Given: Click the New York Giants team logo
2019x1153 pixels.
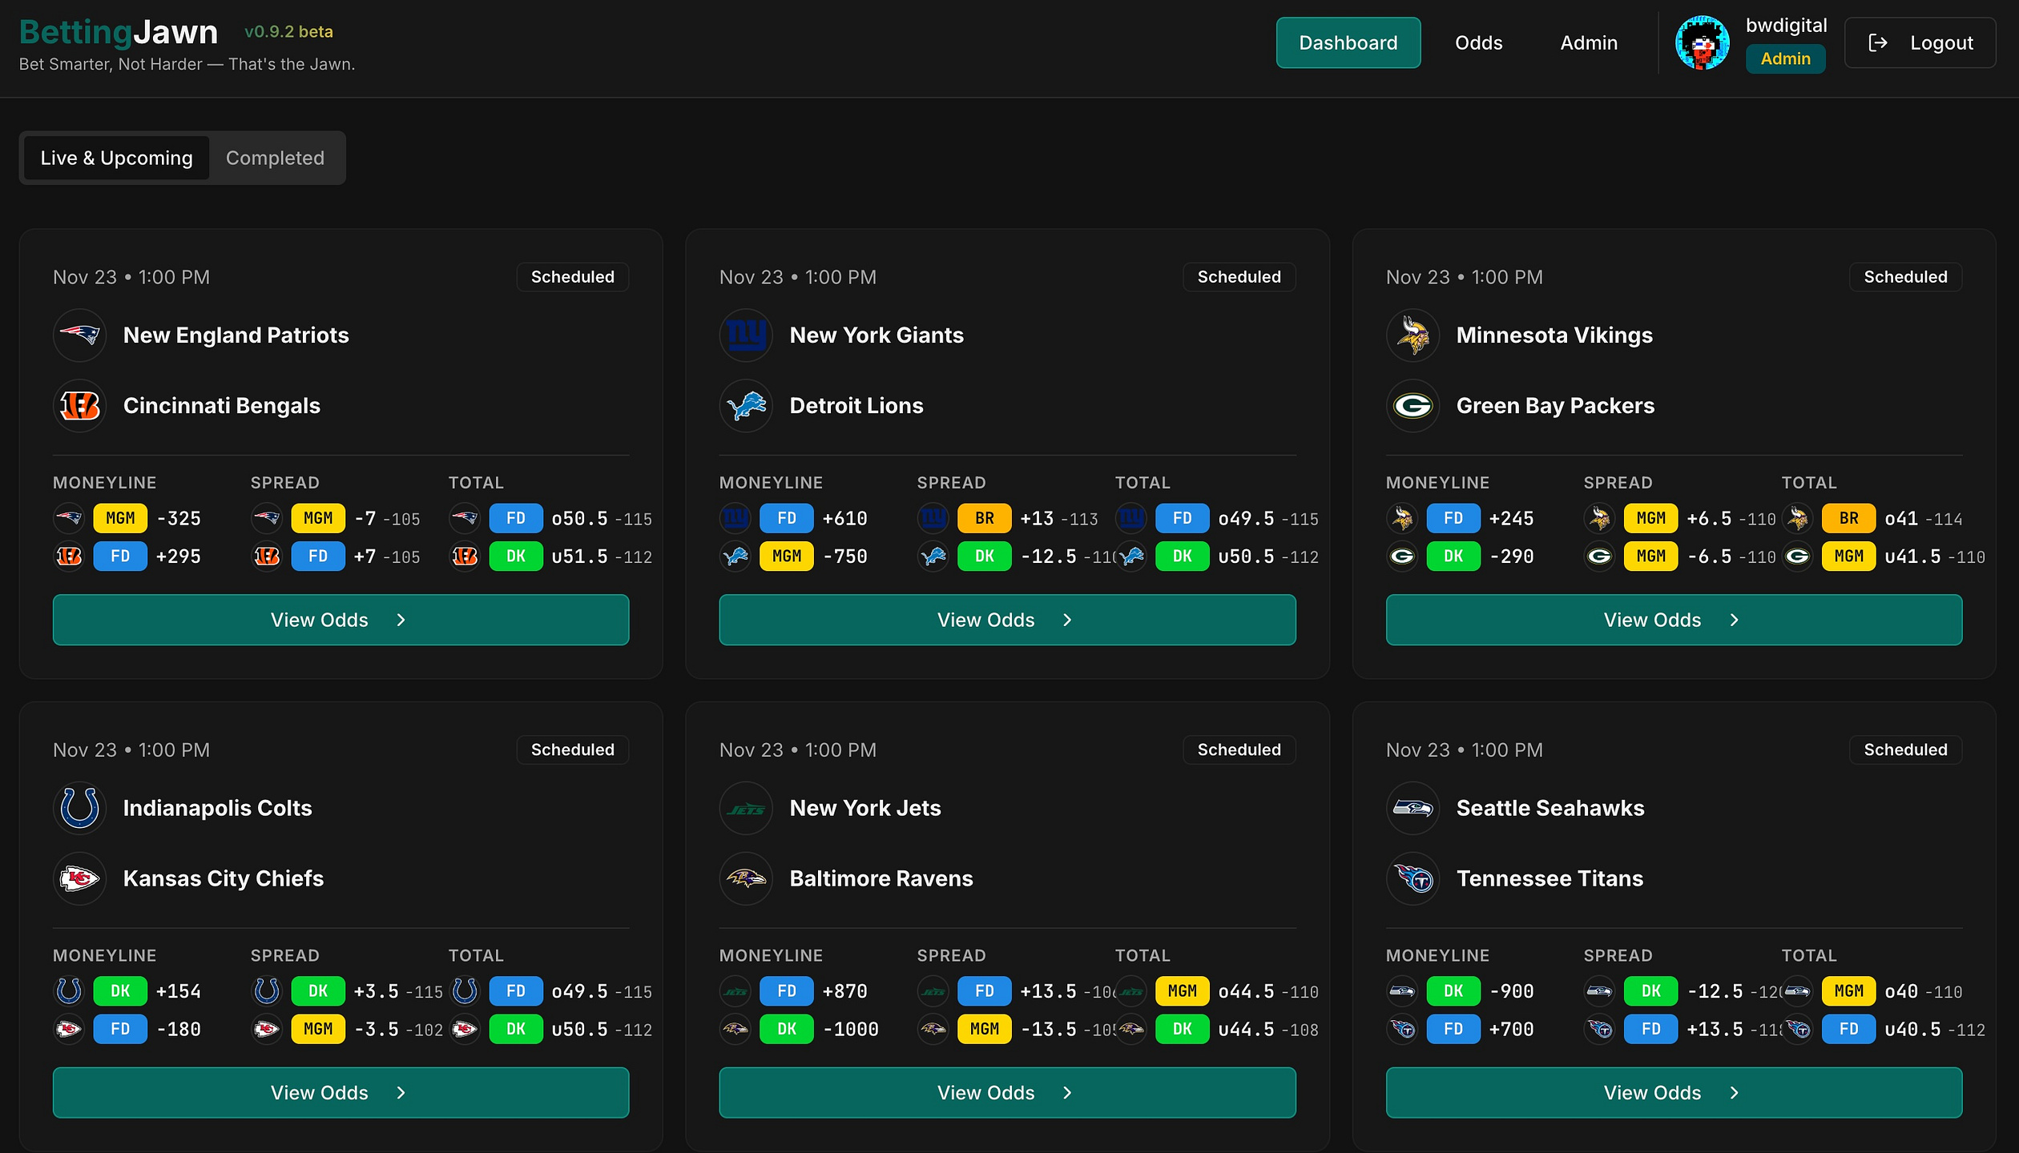Looking at the screenshot, I should pyautogui.click(x=747, y=335).
